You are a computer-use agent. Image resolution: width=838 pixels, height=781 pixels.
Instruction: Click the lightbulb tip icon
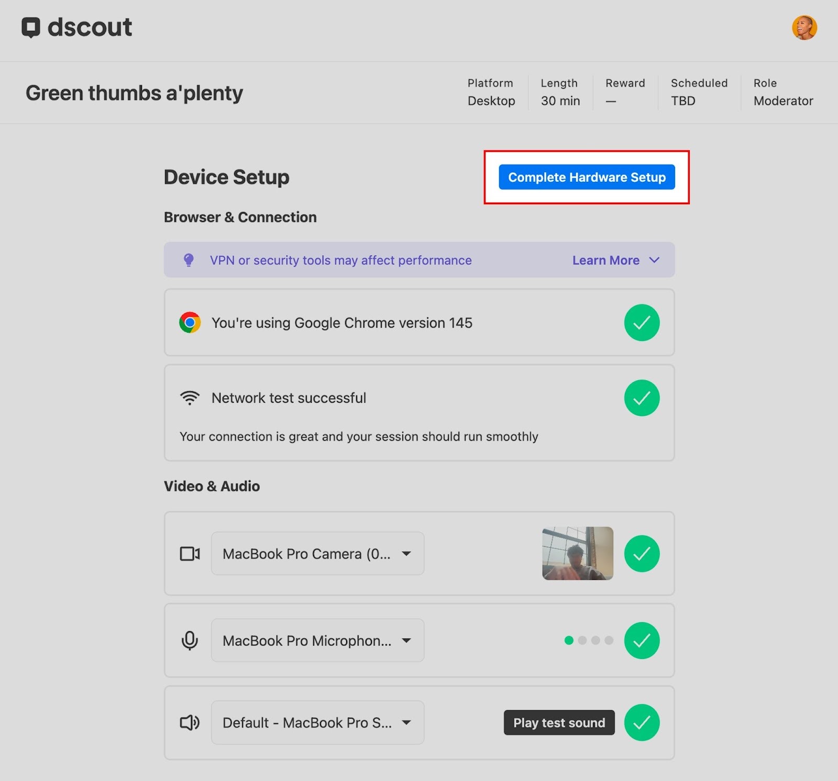click(x=189, y=260)
